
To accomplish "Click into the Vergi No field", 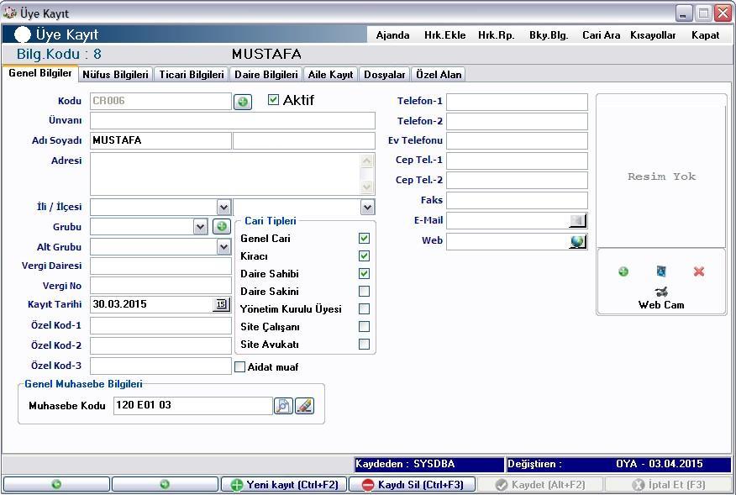I will pyautogui.click(x=161, y=286).
